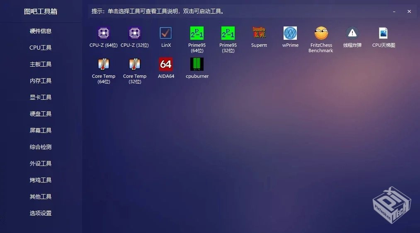
Task: Open the 烤鸡工具 category
Action: pyautogui.click(x=41, y=180)
